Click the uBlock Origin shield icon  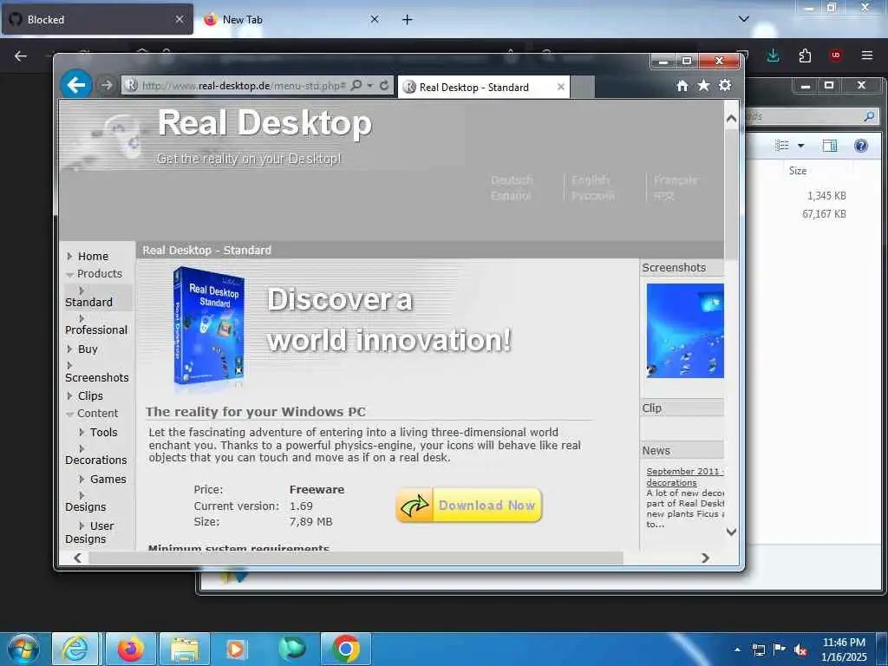[x=836, y=55]
